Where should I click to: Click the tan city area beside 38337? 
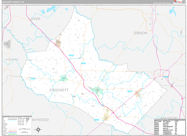[138, 93]
